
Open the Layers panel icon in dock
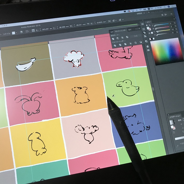(x=147, y=47)
